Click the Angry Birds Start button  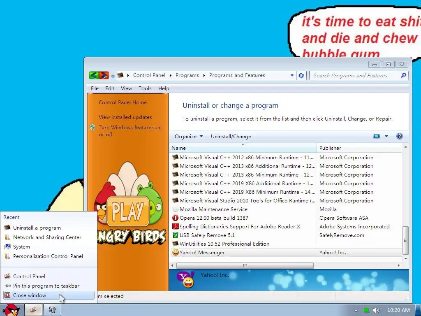pos(11,309)
